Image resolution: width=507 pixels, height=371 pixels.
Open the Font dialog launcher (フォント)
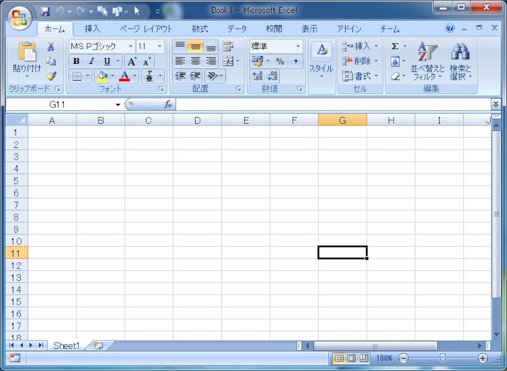[161, 89]
